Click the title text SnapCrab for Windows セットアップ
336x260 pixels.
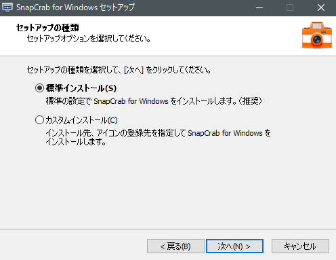[75, 7]
